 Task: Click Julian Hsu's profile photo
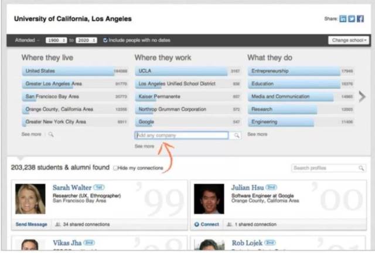tap(209, 199)
